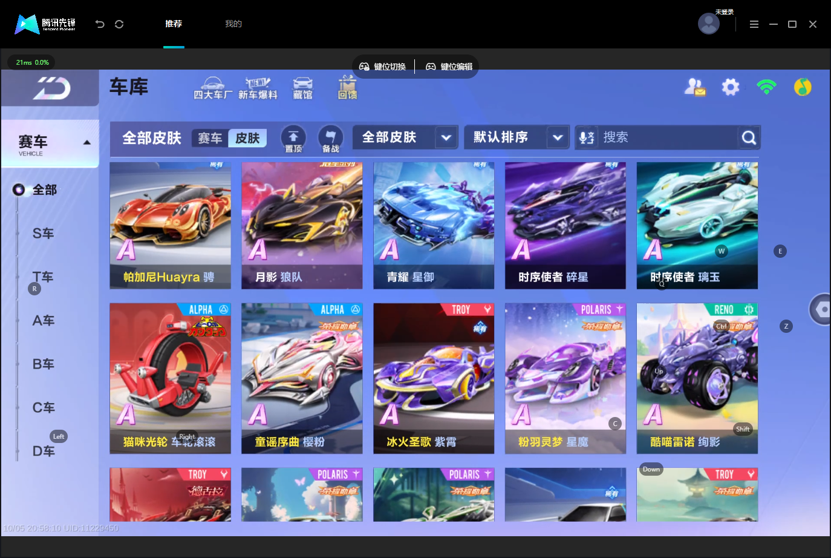Screen dimensions: 831x558
Task: Open friends mail icon in game header
Action: 695,87
